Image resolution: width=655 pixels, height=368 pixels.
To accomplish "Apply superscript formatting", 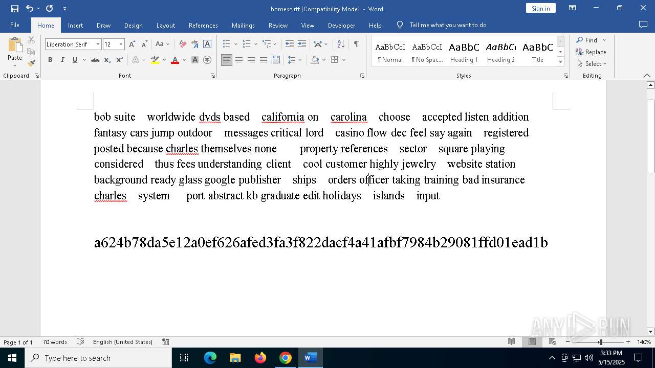I will 120,60.
